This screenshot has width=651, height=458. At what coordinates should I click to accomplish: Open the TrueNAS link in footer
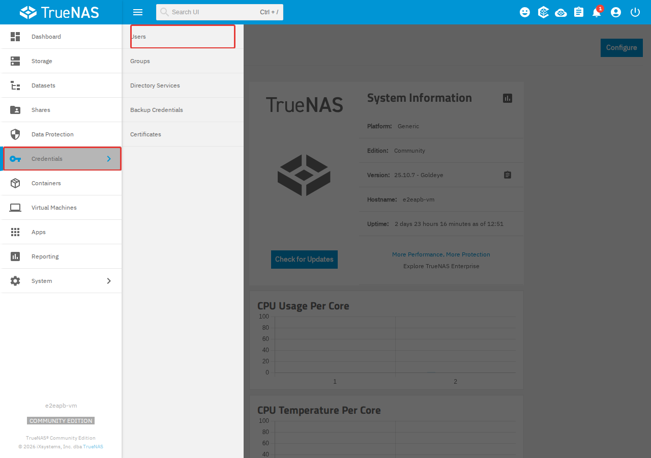(93, 447)
